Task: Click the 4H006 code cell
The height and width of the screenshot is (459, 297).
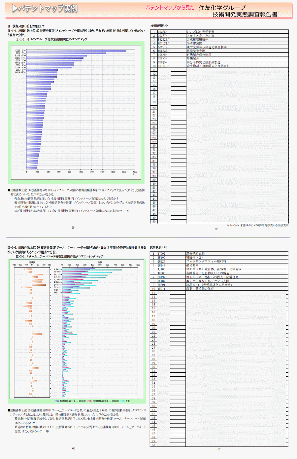Action: pyautogui.click(x=171, y=273)
